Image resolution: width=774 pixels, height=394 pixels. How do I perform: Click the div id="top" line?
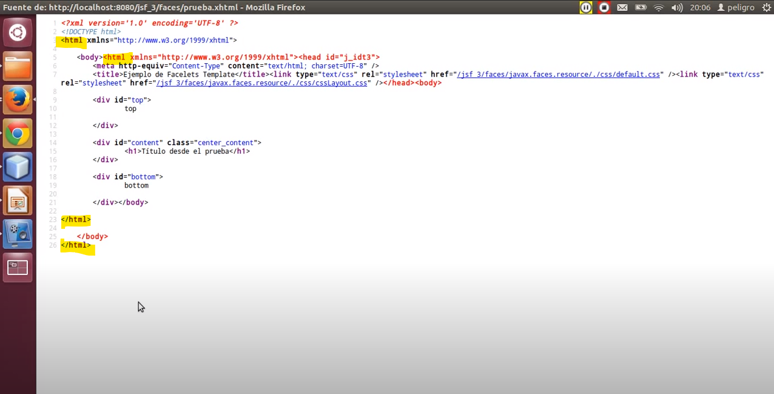(x=122, y=100)
